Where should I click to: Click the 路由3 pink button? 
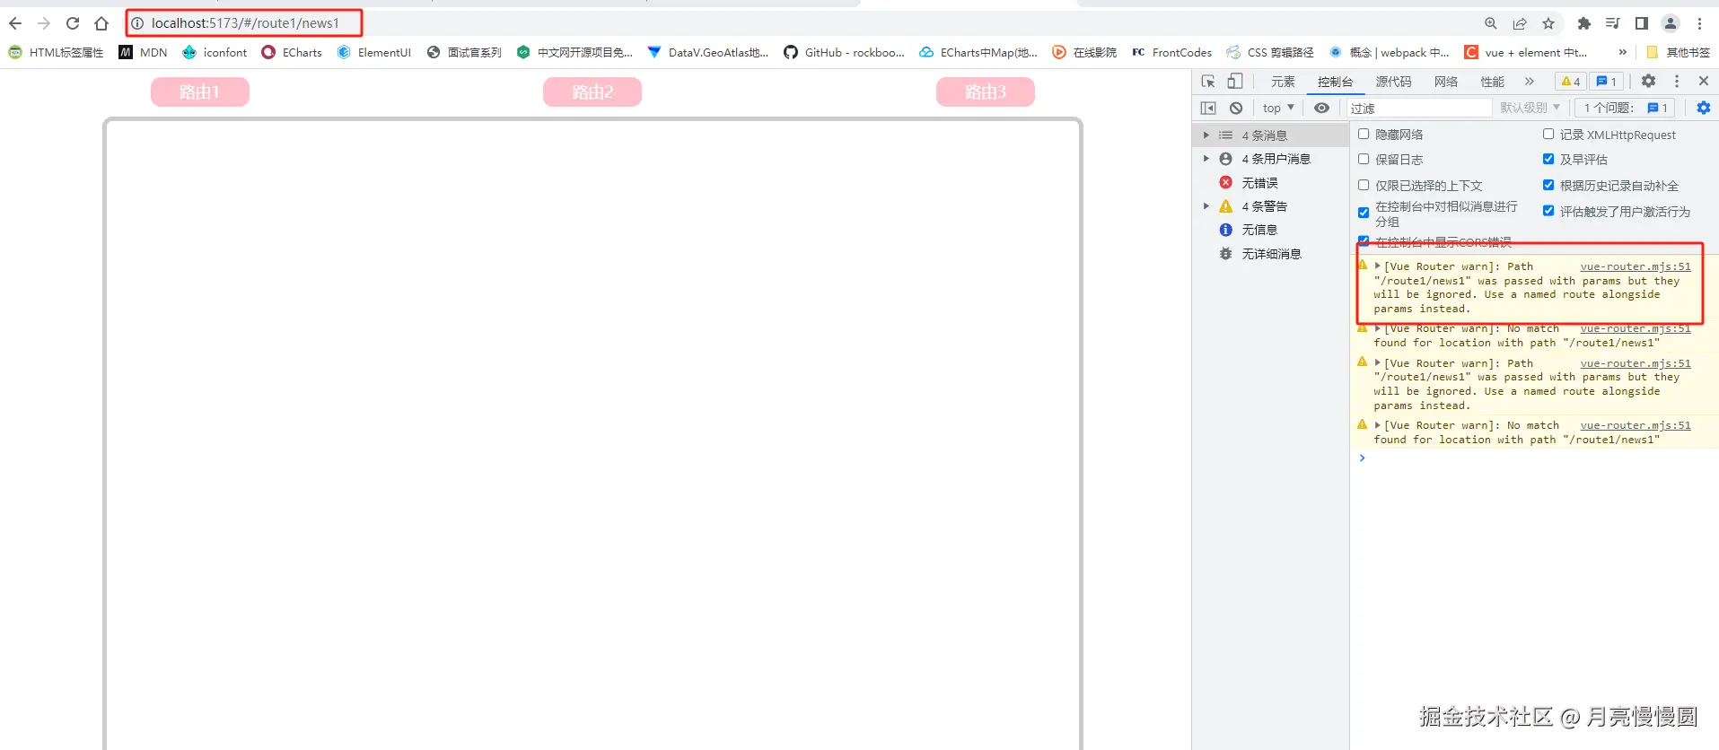[986, 92]
